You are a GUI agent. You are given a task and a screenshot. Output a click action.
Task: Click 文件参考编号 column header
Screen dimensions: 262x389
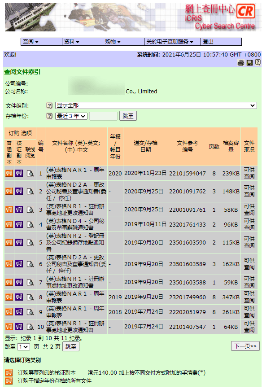click(x=188, y=146)
